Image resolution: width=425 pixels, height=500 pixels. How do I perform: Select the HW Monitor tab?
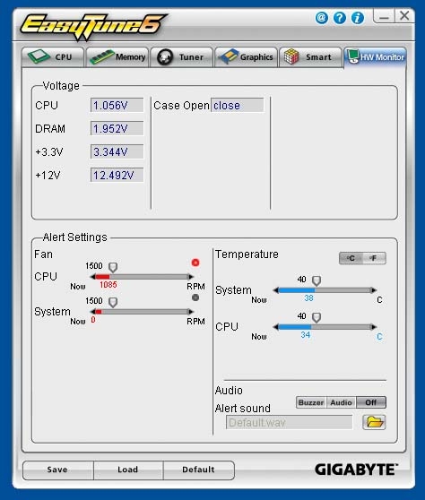tap(376, 57)
